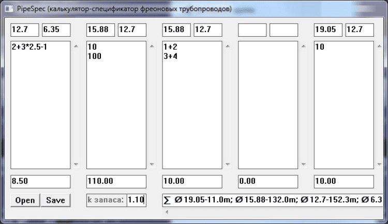This screenshot has height=224, width=388.
Task: Click the k запаса field showing 1.10
Action: tap(137, 200)
